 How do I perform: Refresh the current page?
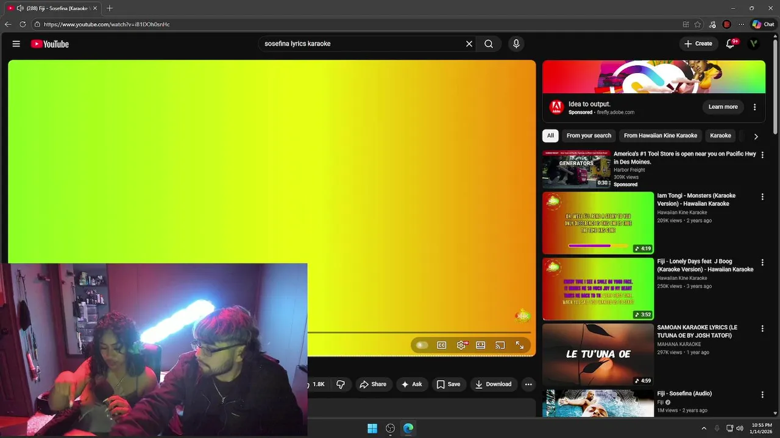[23, 24]
